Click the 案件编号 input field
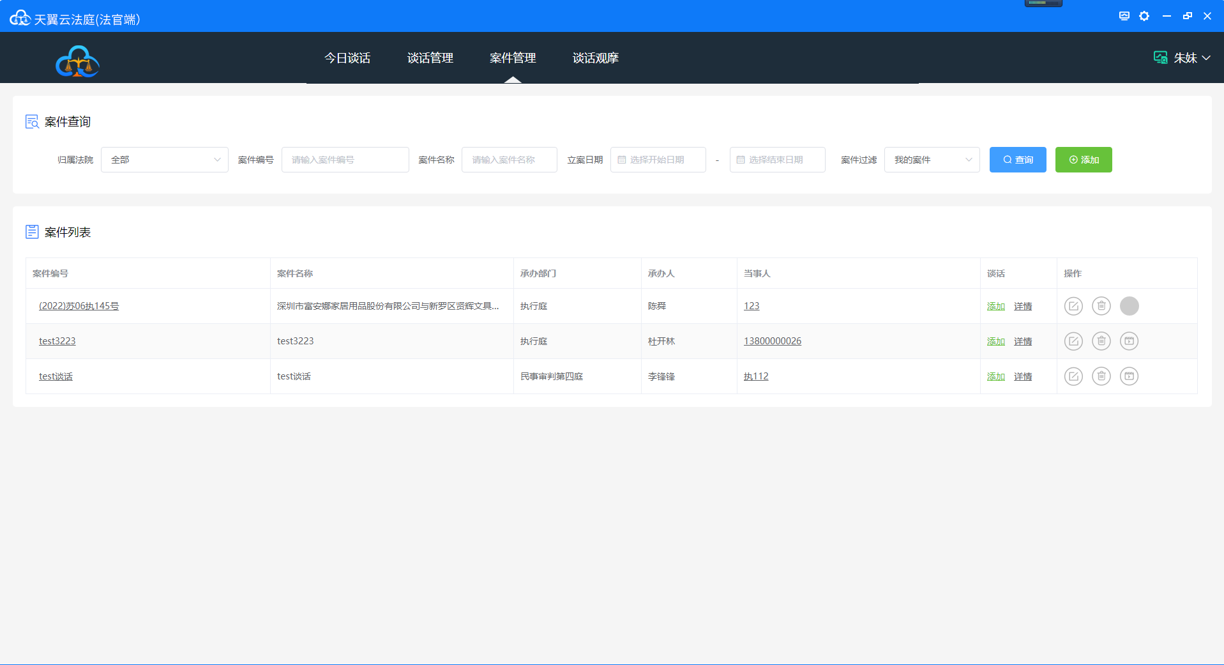The image size is (1224, 665). point(345,160)
